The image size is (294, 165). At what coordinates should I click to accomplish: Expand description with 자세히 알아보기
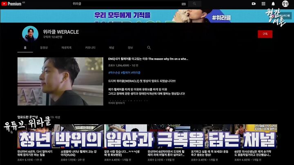click(116, 103)
